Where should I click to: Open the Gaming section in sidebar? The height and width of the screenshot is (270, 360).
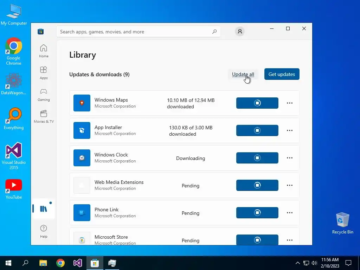[x=44, y=95]
